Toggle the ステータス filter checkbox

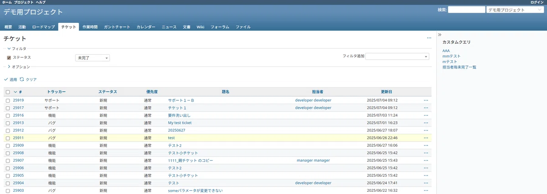point(9,58)
